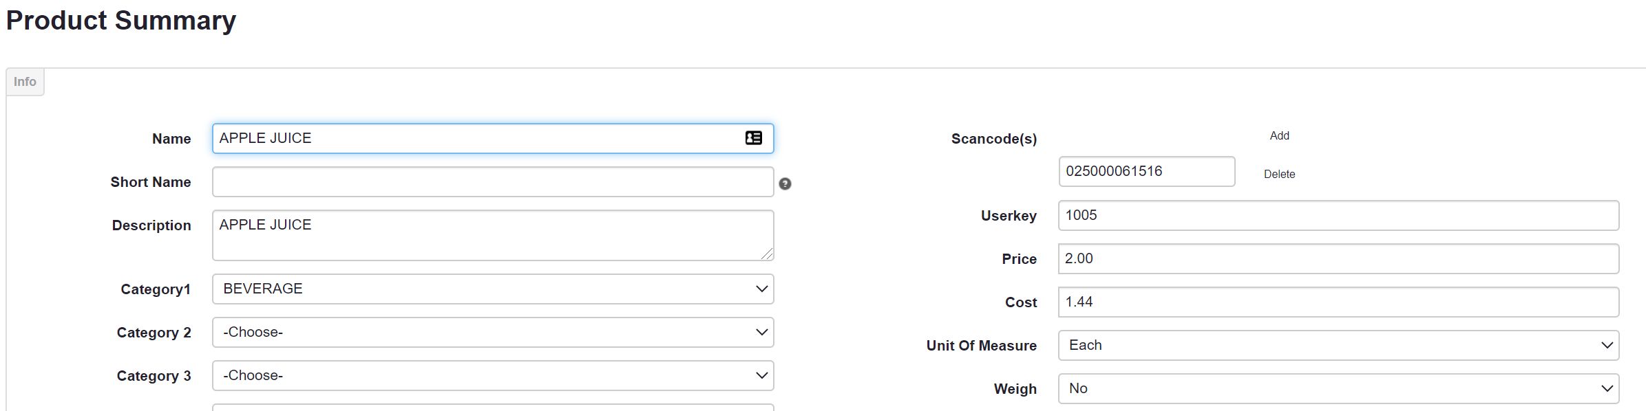This screenshot has height=411, width=1646.
Task: Focus the Name field with APPLE JUICE
Action: [x=475, y=138]
